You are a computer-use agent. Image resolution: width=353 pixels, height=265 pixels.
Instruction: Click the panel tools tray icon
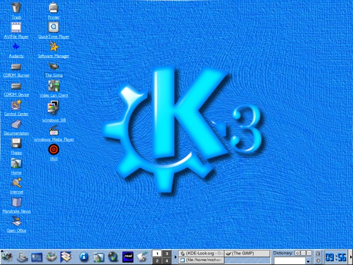tap(51, 257)
